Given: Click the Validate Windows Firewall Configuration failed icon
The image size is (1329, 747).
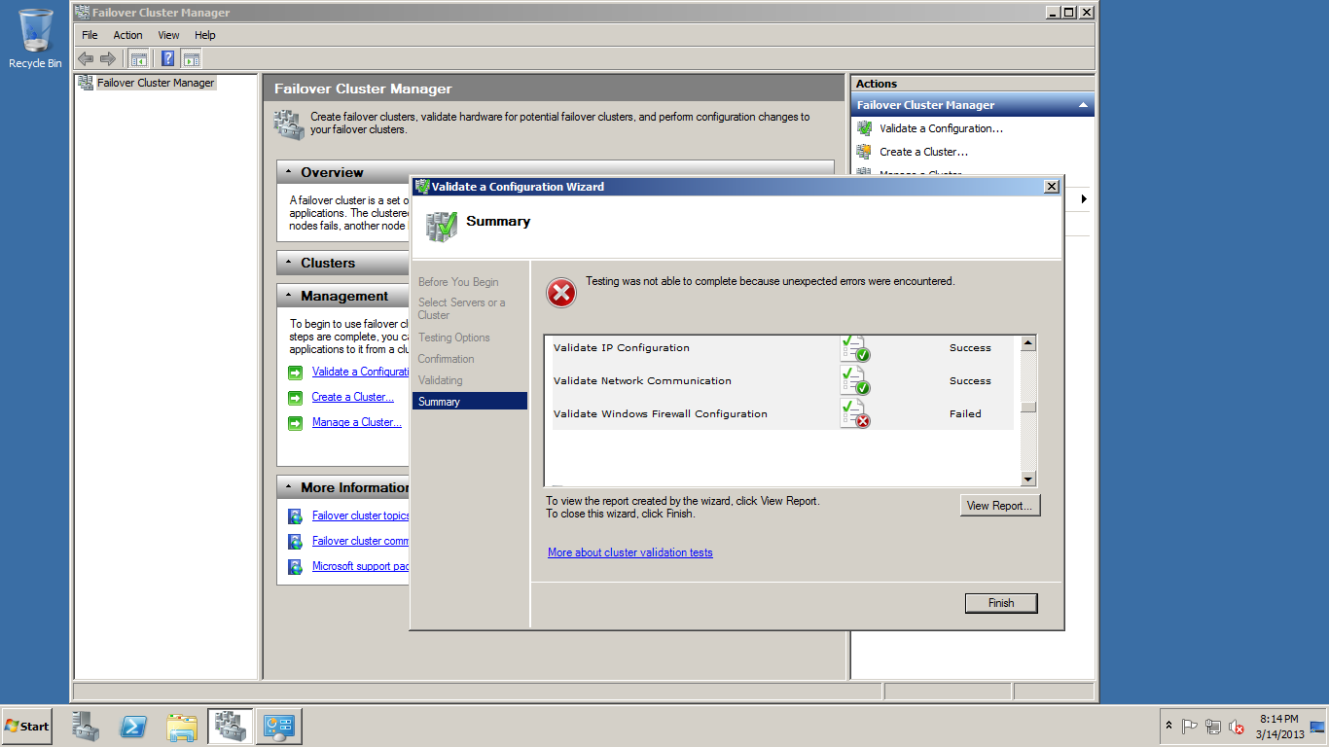Looking at the screenshot, I should [855, 414].
